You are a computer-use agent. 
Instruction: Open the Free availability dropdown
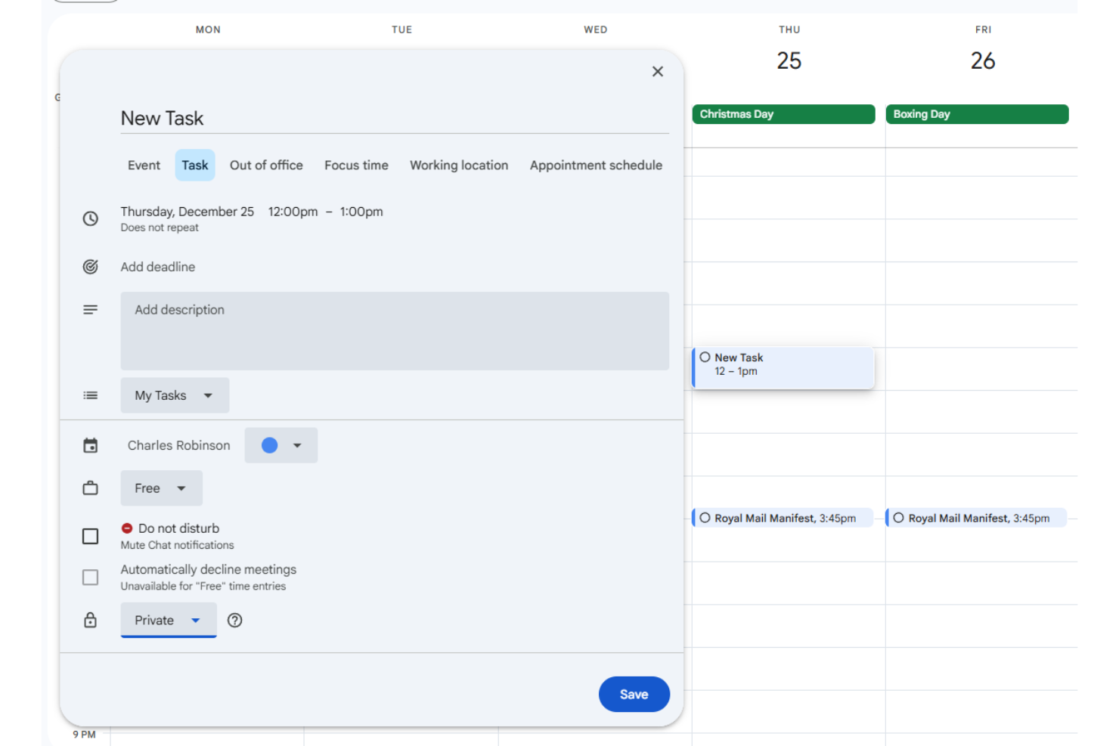point(161,488)
